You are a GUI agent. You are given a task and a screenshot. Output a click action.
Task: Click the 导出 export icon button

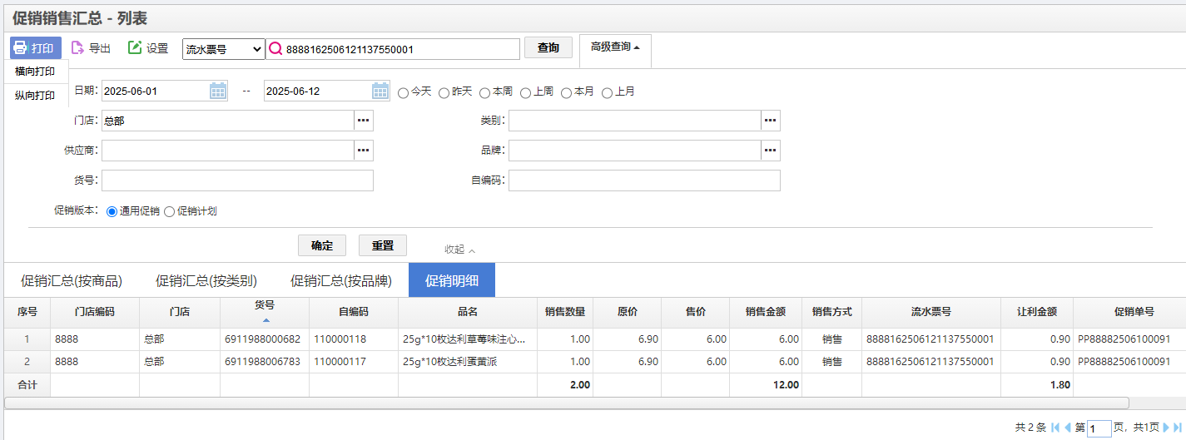(x=91, y=48)
